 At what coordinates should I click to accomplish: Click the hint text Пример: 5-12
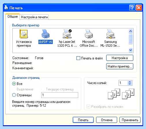[x=36, y=106]
